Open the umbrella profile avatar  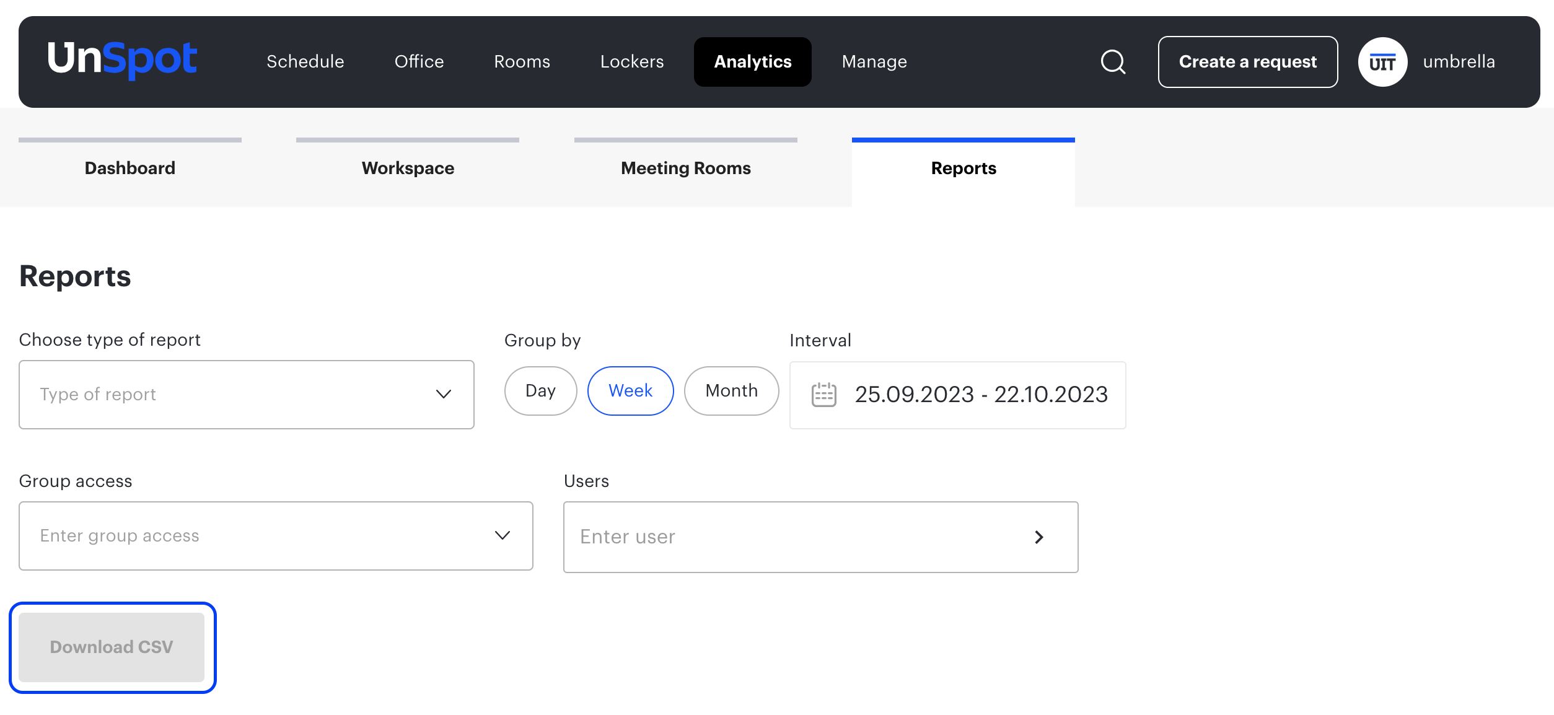pyautogui.click(x=1382, y=62)
